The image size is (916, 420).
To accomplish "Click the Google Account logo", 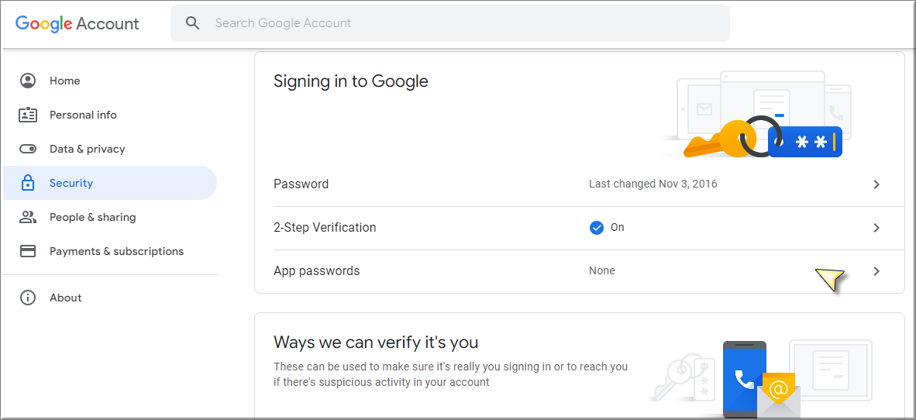I will 77,23.
